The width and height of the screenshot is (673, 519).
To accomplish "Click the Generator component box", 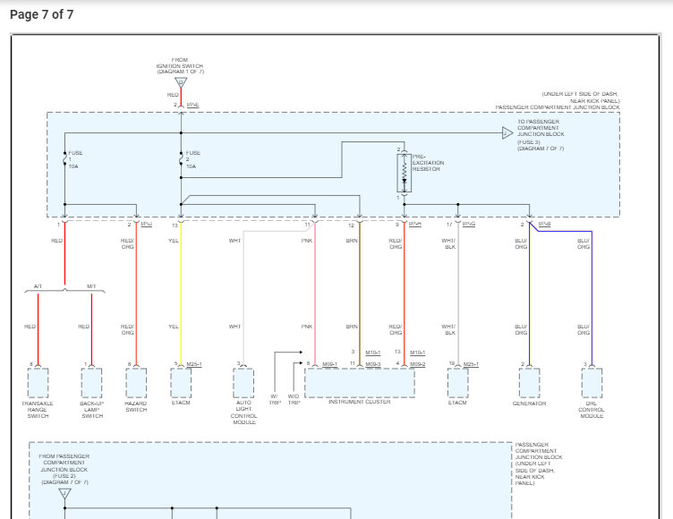I will (529, 383).
